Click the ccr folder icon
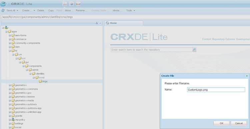The height and width of the screenshot is (129, 250). [x=20, y=59]
